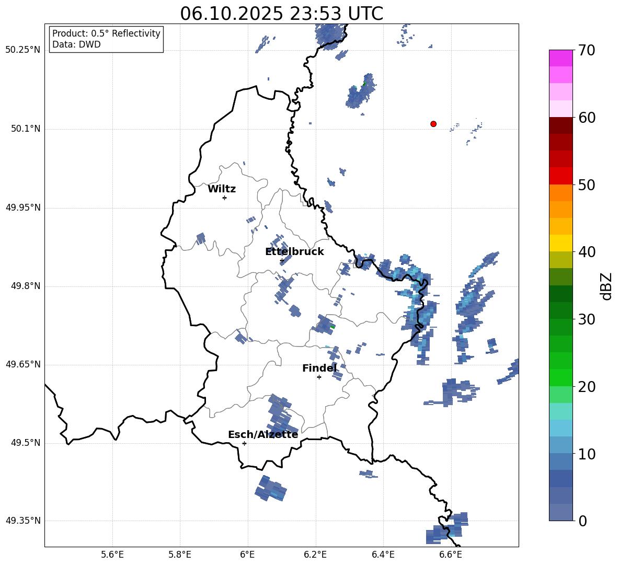The width and height of the screenshot is (619, 565).
Task: Click the 0 colorbar tick label
Action: click(x=582, y=521)
